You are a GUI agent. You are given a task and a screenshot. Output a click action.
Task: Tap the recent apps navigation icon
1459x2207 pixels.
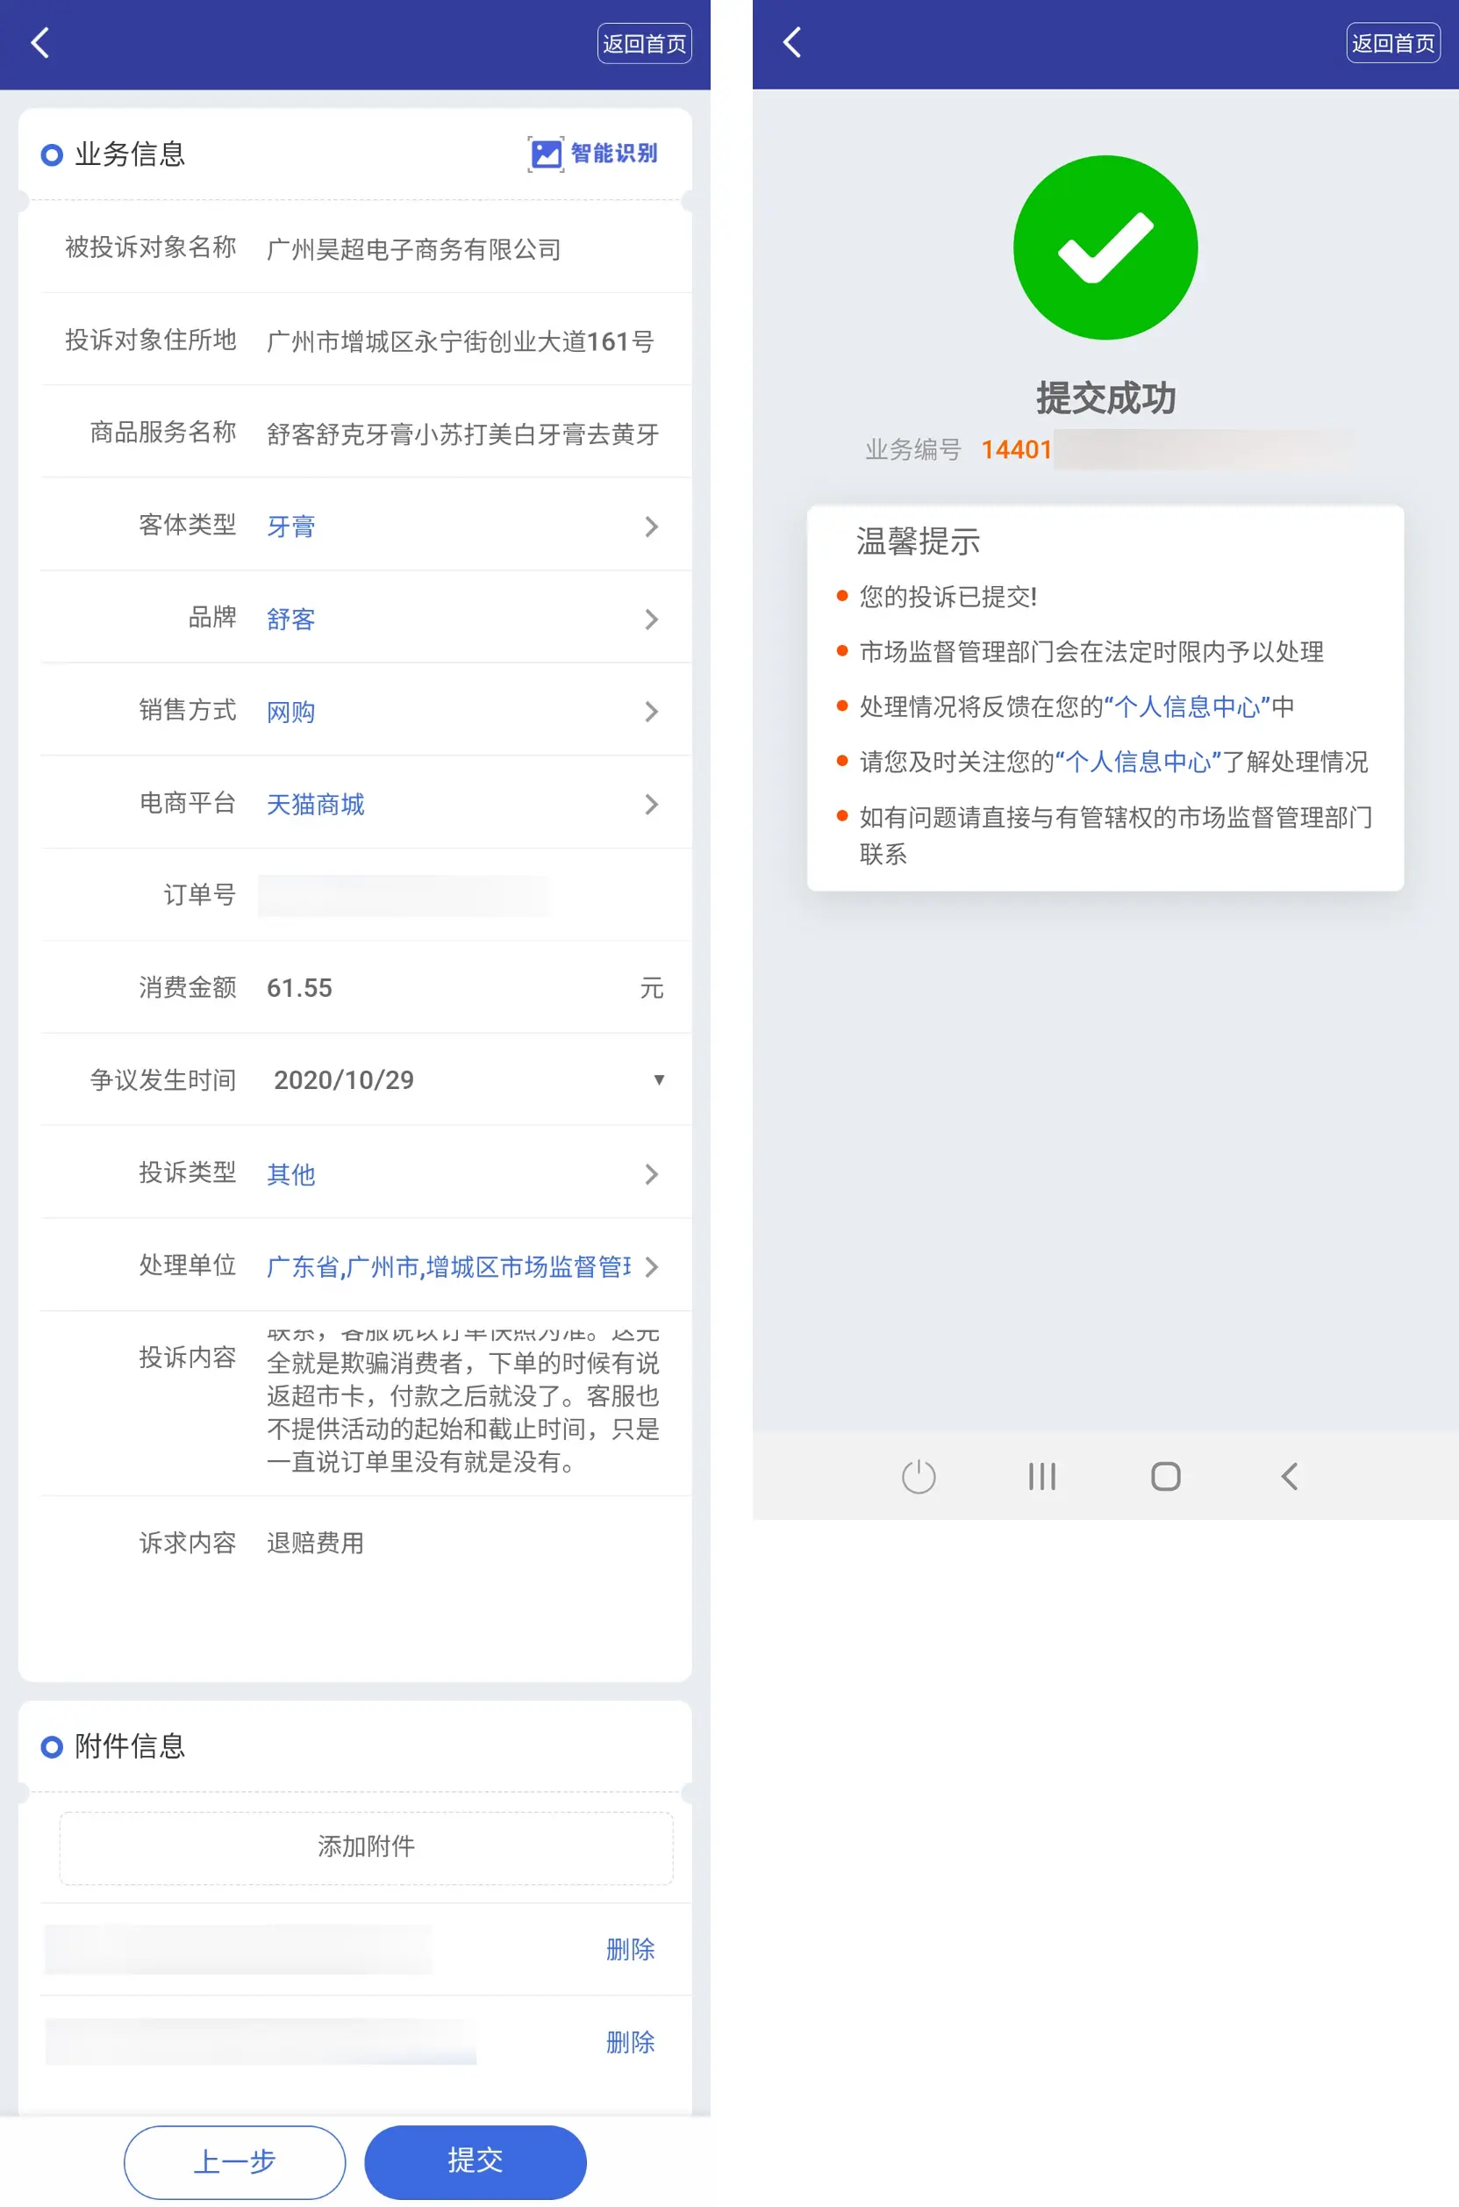pyautogui.click(x=1041, y=1476)
